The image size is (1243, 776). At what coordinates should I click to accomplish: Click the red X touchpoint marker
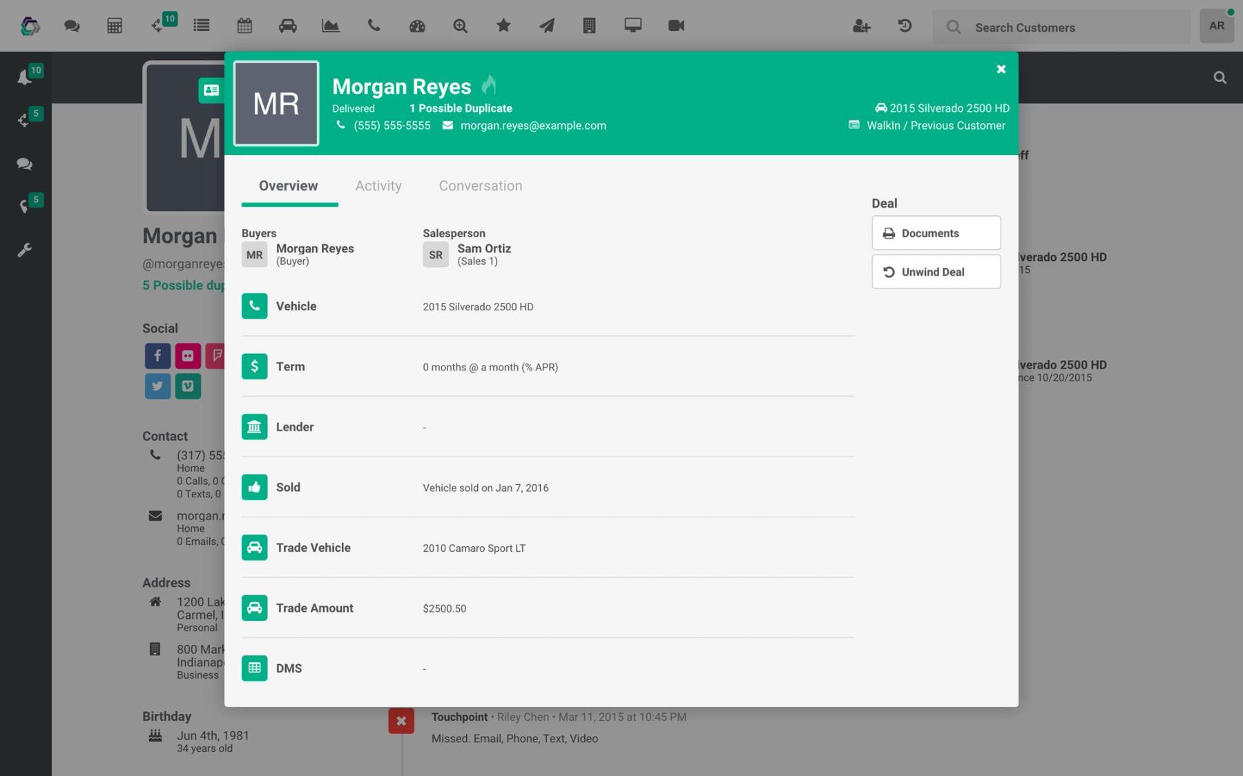click(x=401, y=721)
